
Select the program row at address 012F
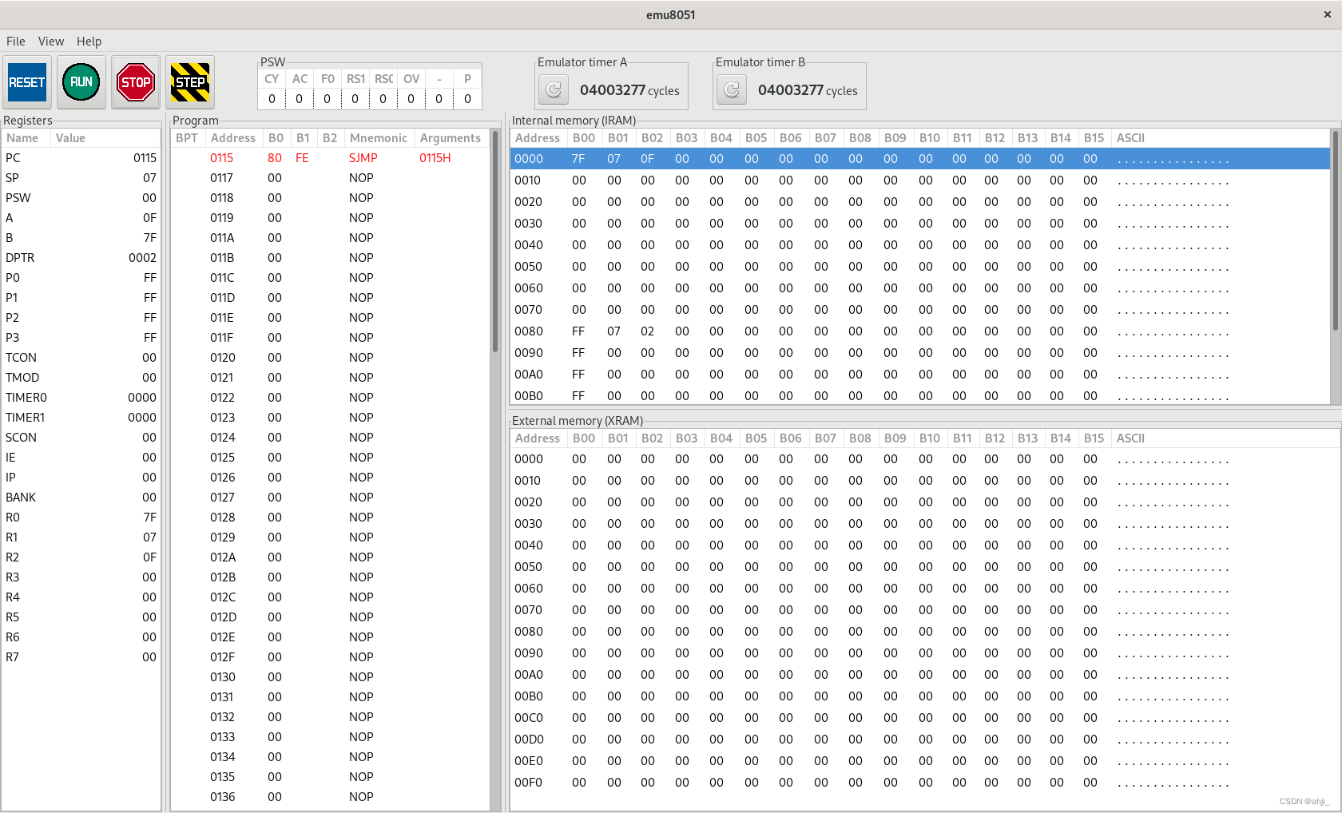click(330, 657)
